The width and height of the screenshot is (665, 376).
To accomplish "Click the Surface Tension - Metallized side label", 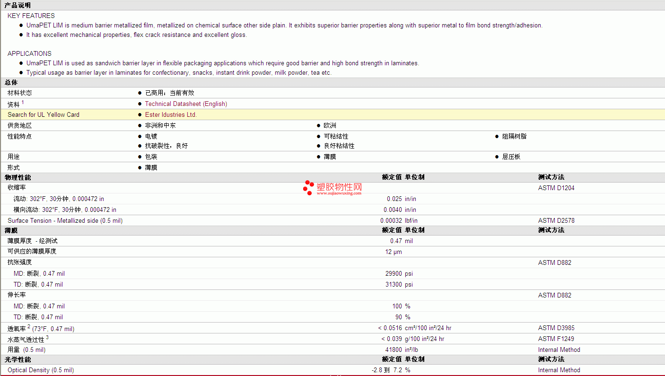I will (x=65, y=221).
